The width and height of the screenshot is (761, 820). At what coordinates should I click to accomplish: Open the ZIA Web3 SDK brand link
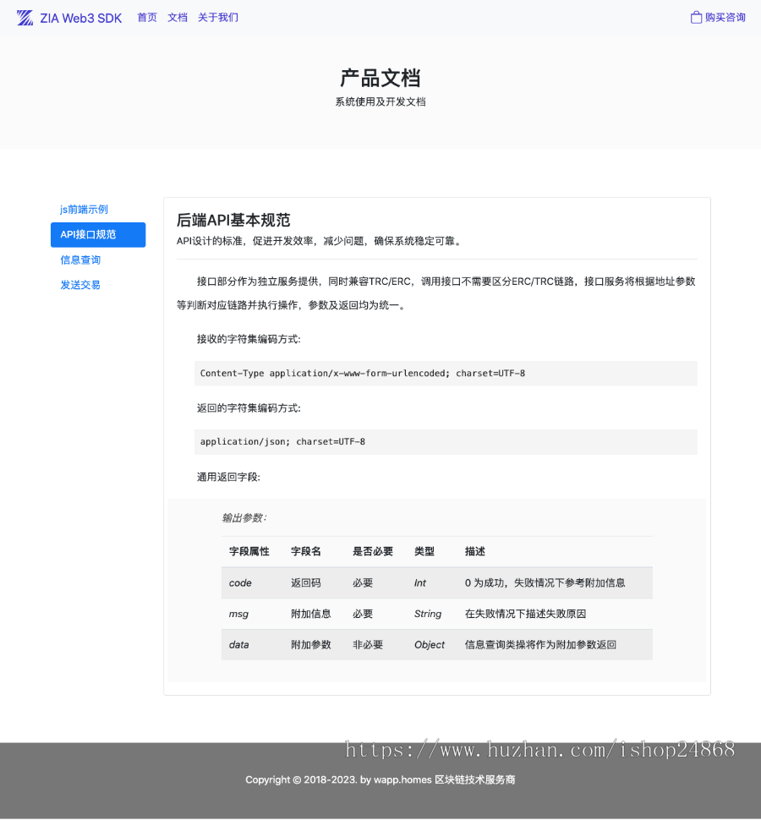(x=69, y=18)
